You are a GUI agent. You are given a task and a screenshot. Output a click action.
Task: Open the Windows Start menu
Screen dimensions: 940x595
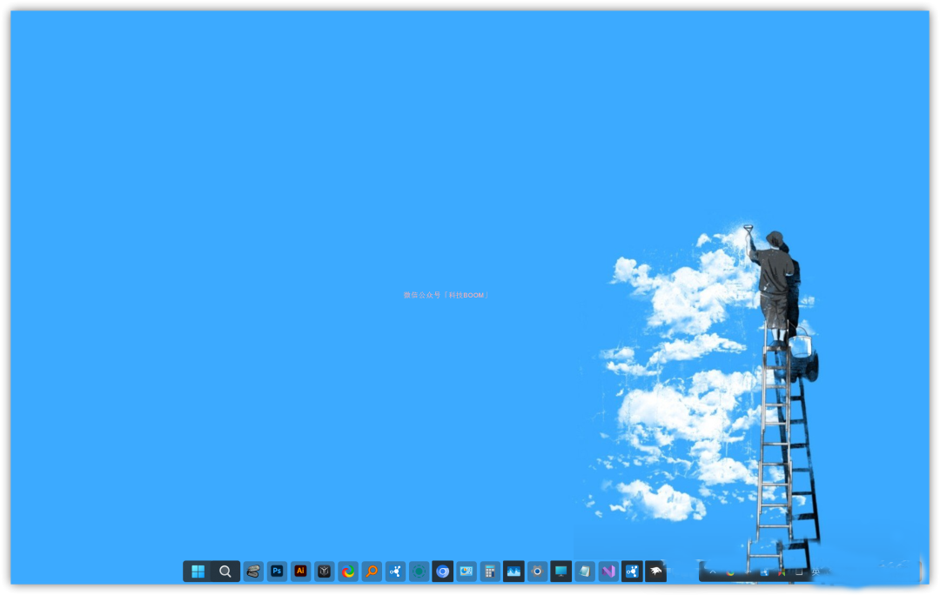(198, 572)
